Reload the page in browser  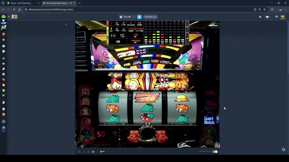coord(14,9)
